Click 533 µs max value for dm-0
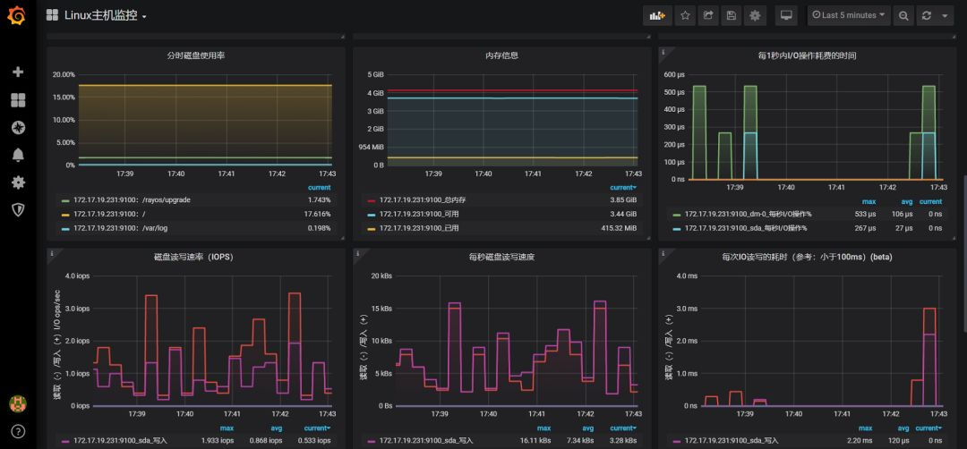This screenshot has height=449, width=967. pyautogui.click(x=866, y=214)
